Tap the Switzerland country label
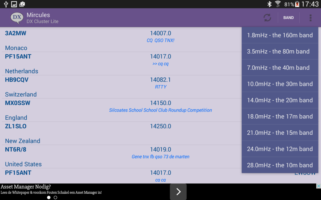The image size is (321, 200). tap(21, 94)
